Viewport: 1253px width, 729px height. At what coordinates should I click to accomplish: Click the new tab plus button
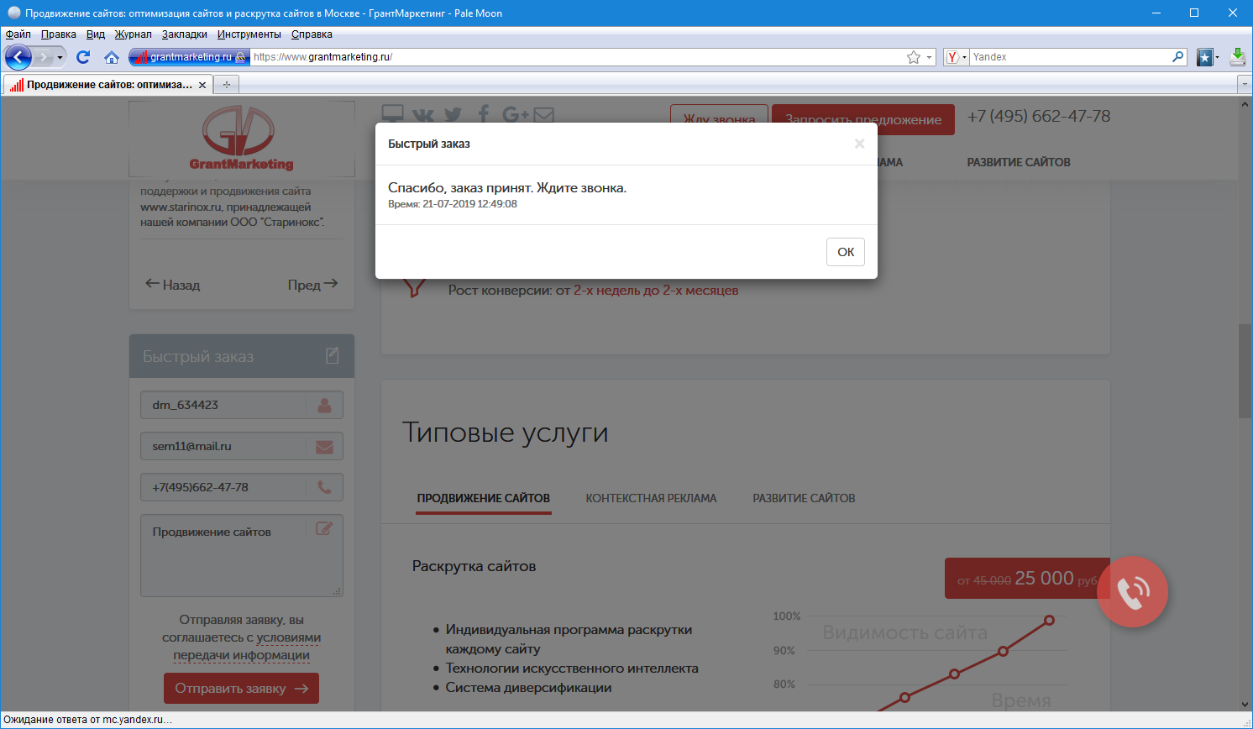[x=226, y=85]
